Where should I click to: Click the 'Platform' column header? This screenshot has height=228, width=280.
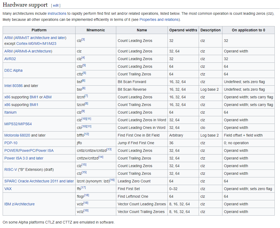(x=39, y=30)
